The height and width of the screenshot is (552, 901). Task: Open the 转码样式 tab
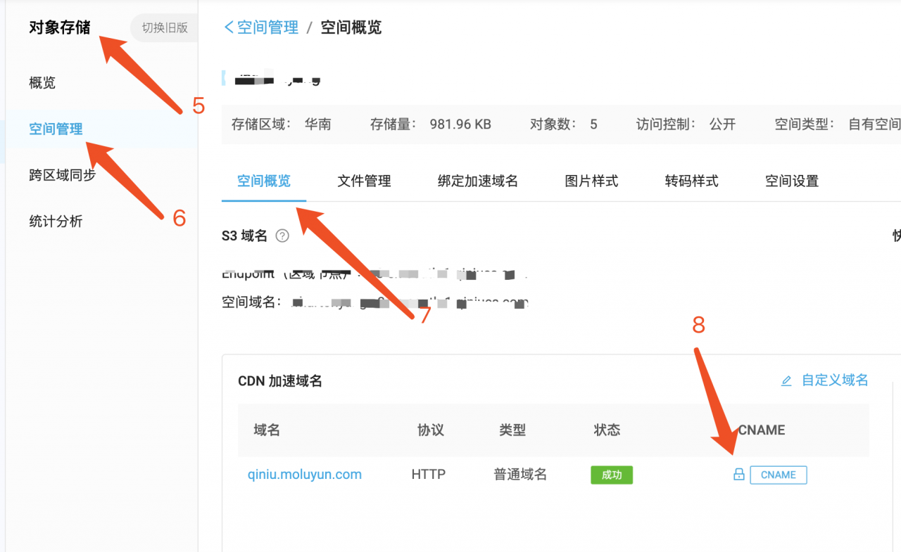691,181
